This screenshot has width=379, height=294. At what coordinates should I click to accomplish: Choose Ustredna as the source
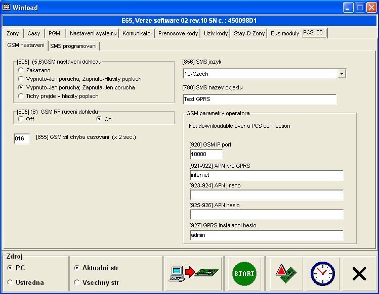10,282
